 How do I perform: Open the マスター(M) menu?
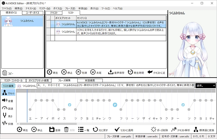pyautogui.click(x=44, y=8)
